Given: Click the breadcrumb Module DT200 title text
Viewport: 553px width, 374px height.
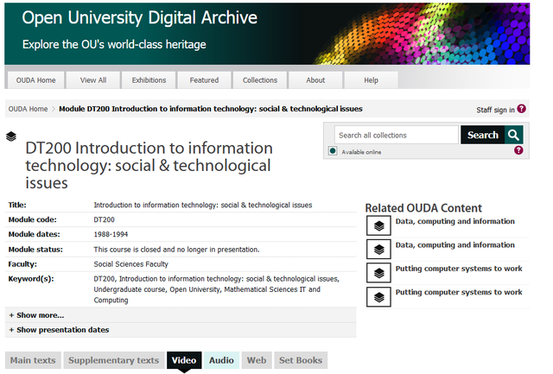Looking at the screenshot, I should pos(211,109).
